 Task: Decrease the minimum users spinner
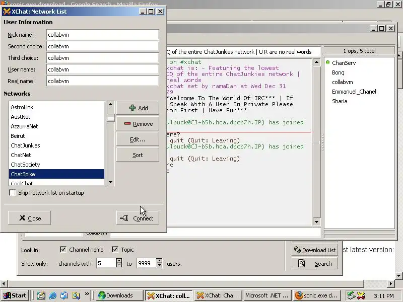pyautogui.click(x=119, y=266)
